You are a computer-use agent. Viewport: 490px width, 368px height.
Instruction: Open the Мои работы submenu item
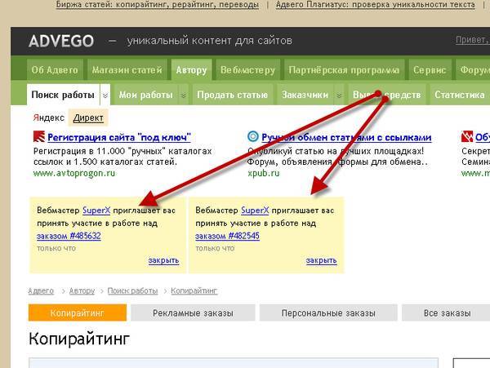[145, 95]
